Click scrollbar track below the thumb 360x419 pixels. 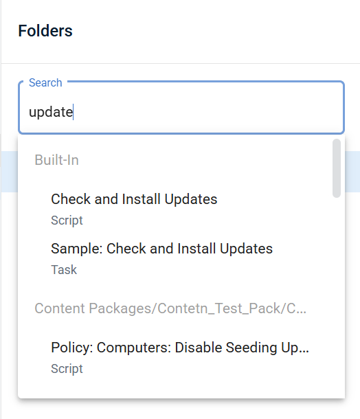point(337,294)
